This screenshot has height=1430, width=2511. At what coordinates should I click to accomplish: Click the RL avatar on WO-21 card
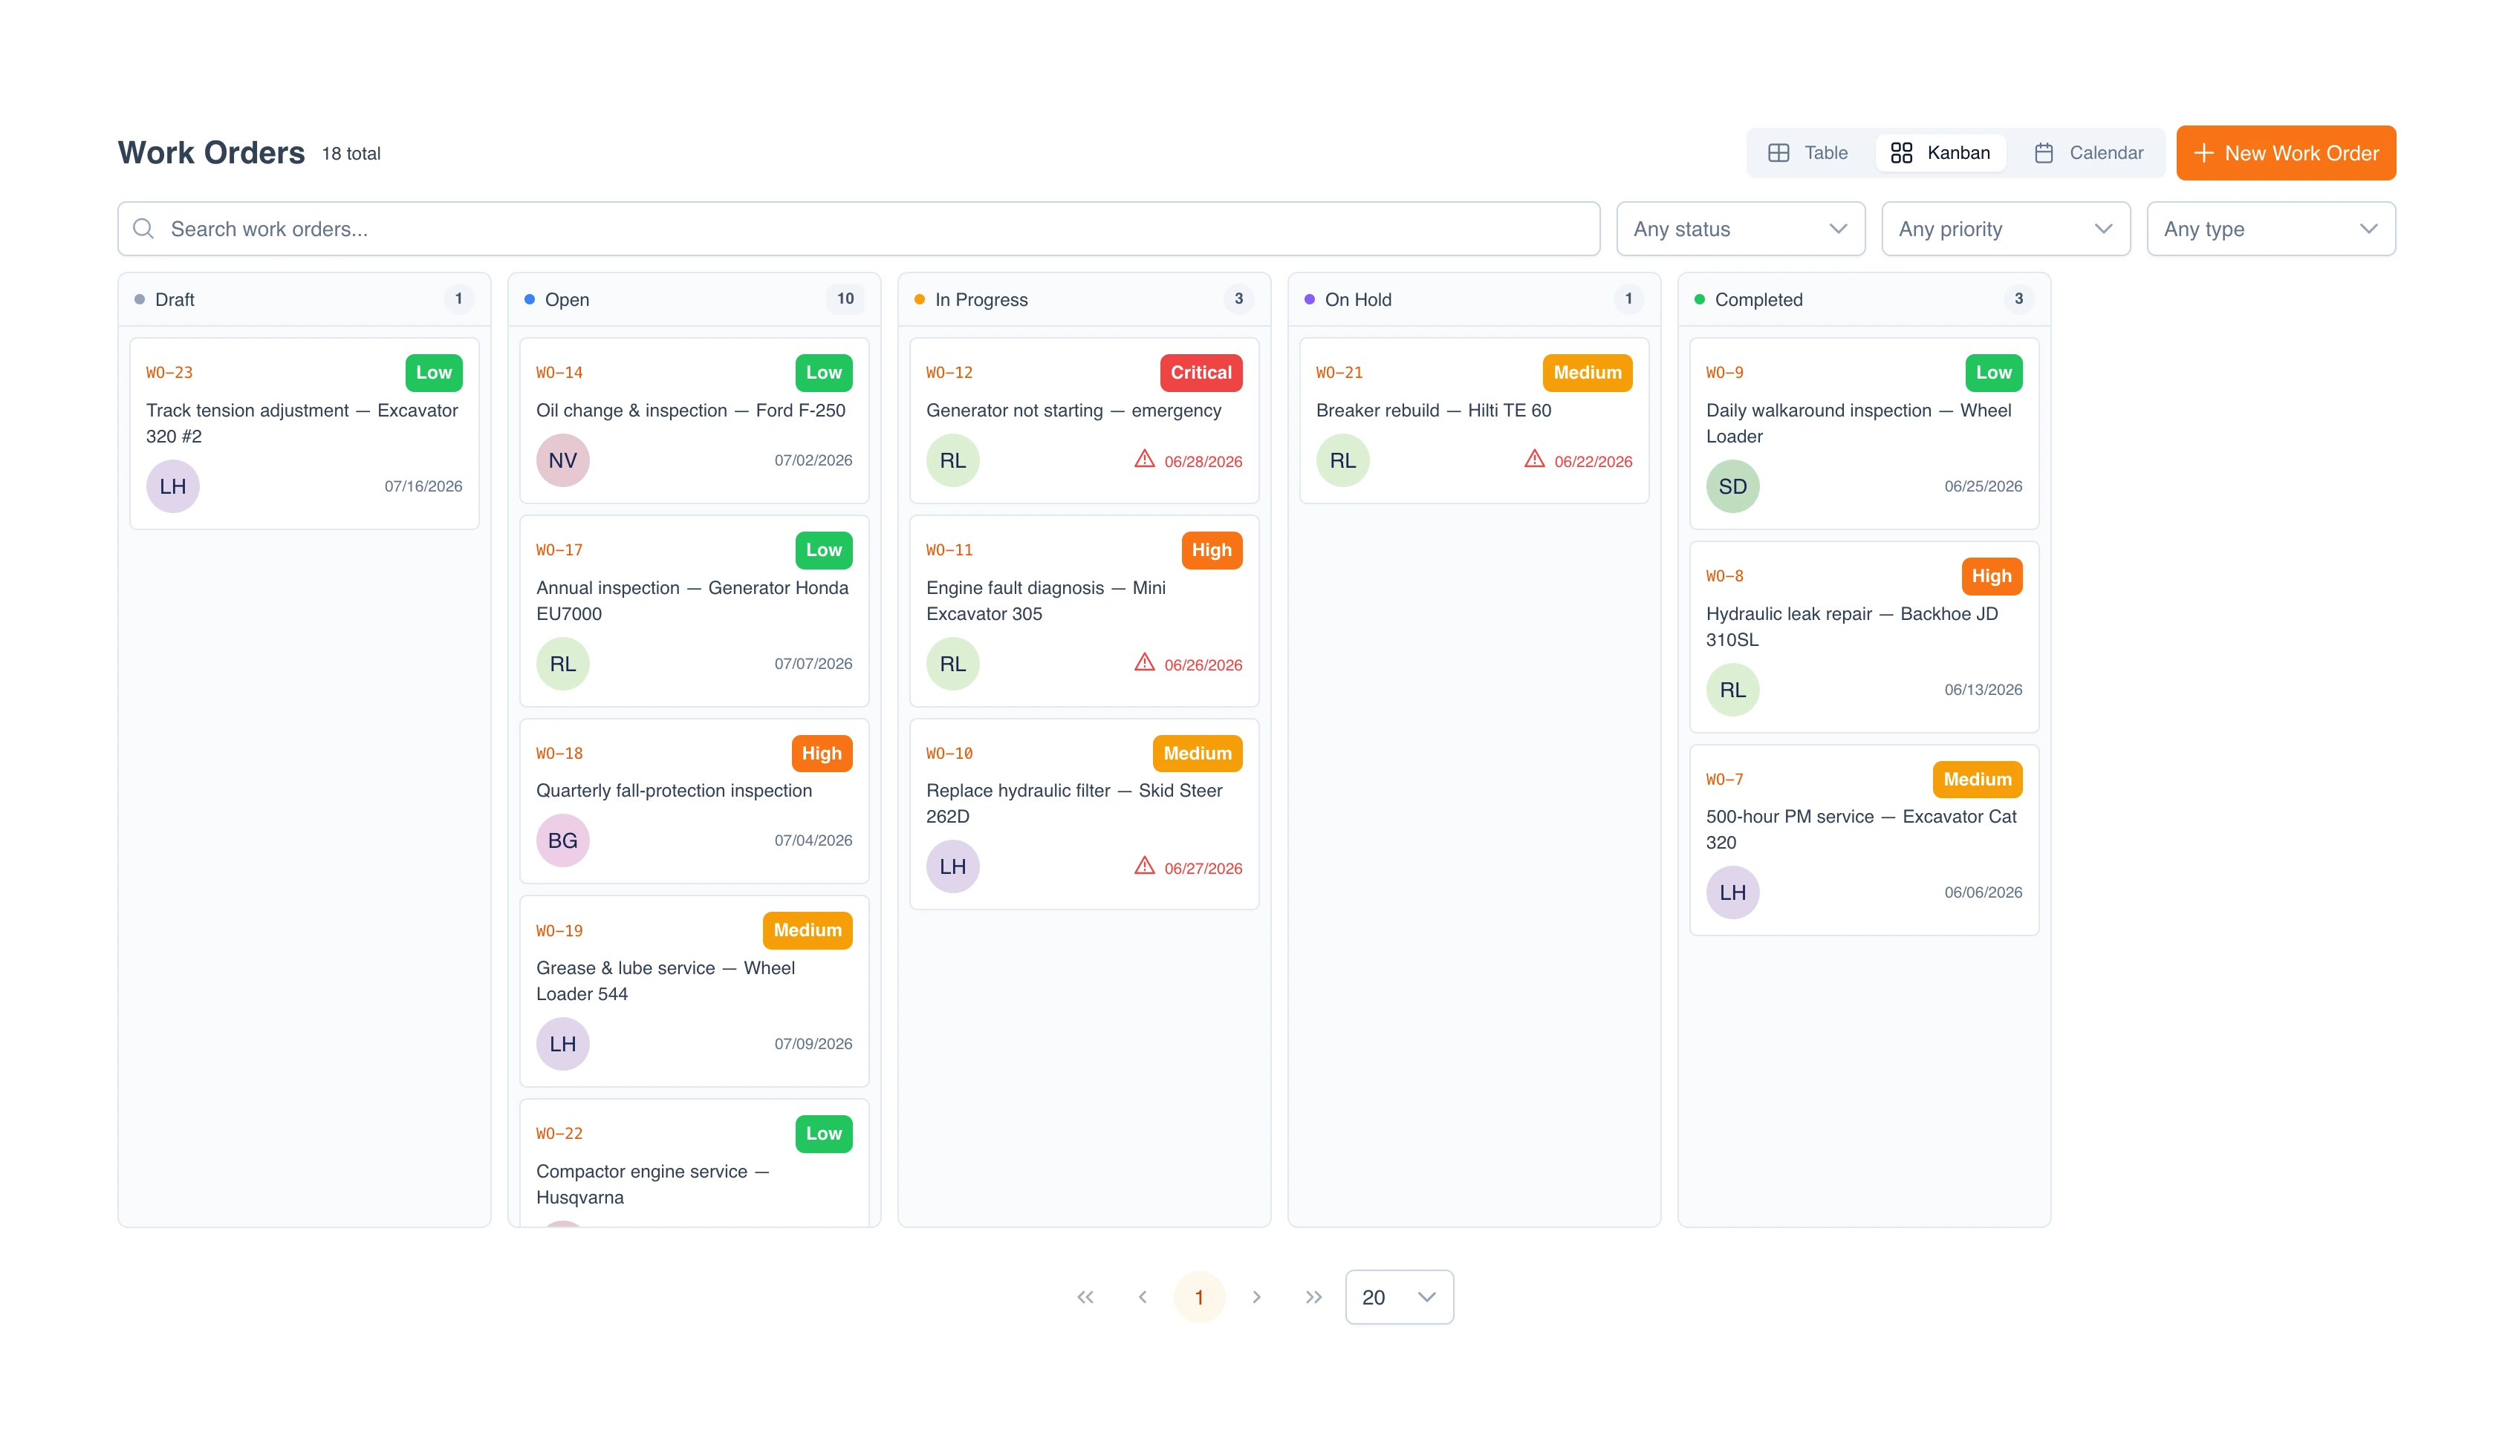tap(1343, 460)
